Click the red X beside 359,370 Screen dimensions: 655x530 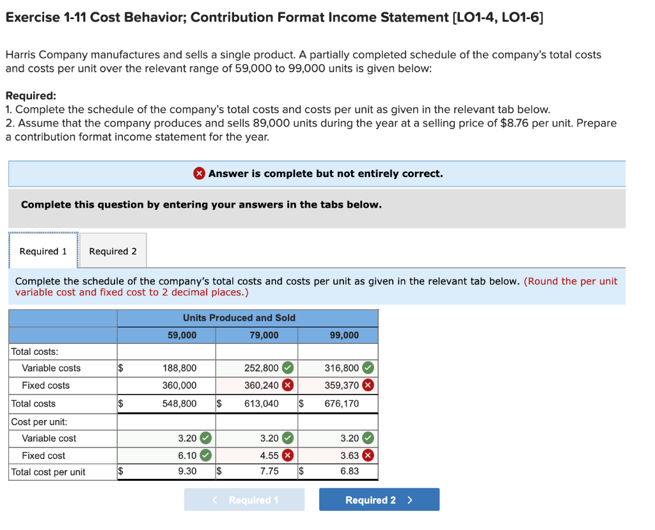[x=369, y=385]
